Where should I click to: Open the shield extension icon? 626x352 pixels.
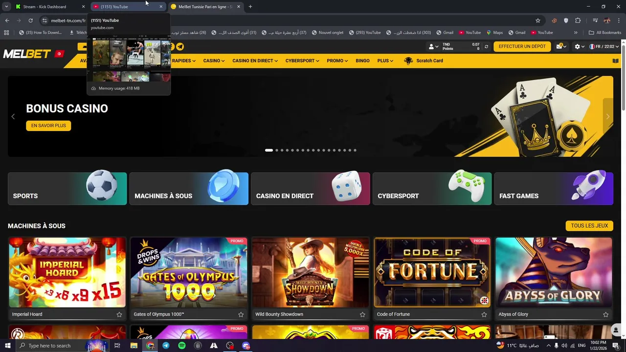click(566, 21)
